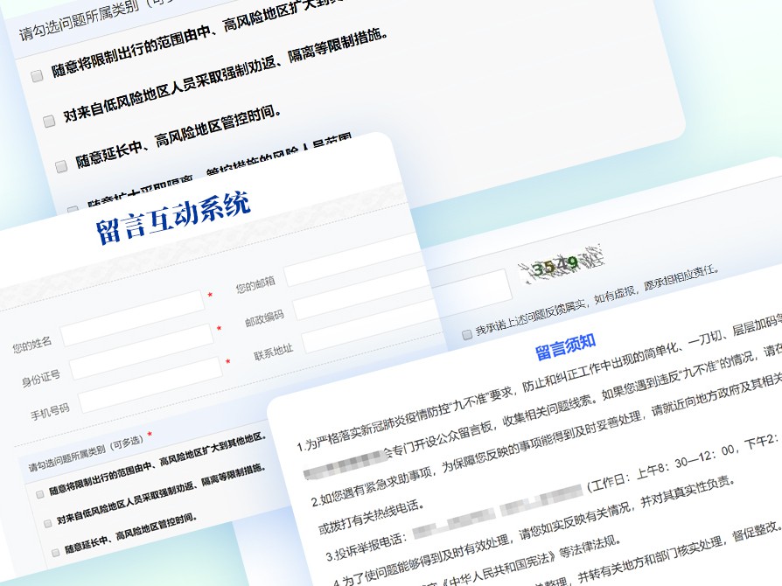Focus the 您的姓名 input field
This screenshot has height=586, width=782.
tap(132, 319)
